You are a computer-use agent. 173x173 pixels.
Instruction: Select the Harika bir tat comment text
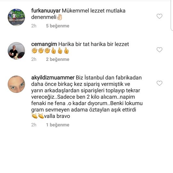click(x=94, y=44)
